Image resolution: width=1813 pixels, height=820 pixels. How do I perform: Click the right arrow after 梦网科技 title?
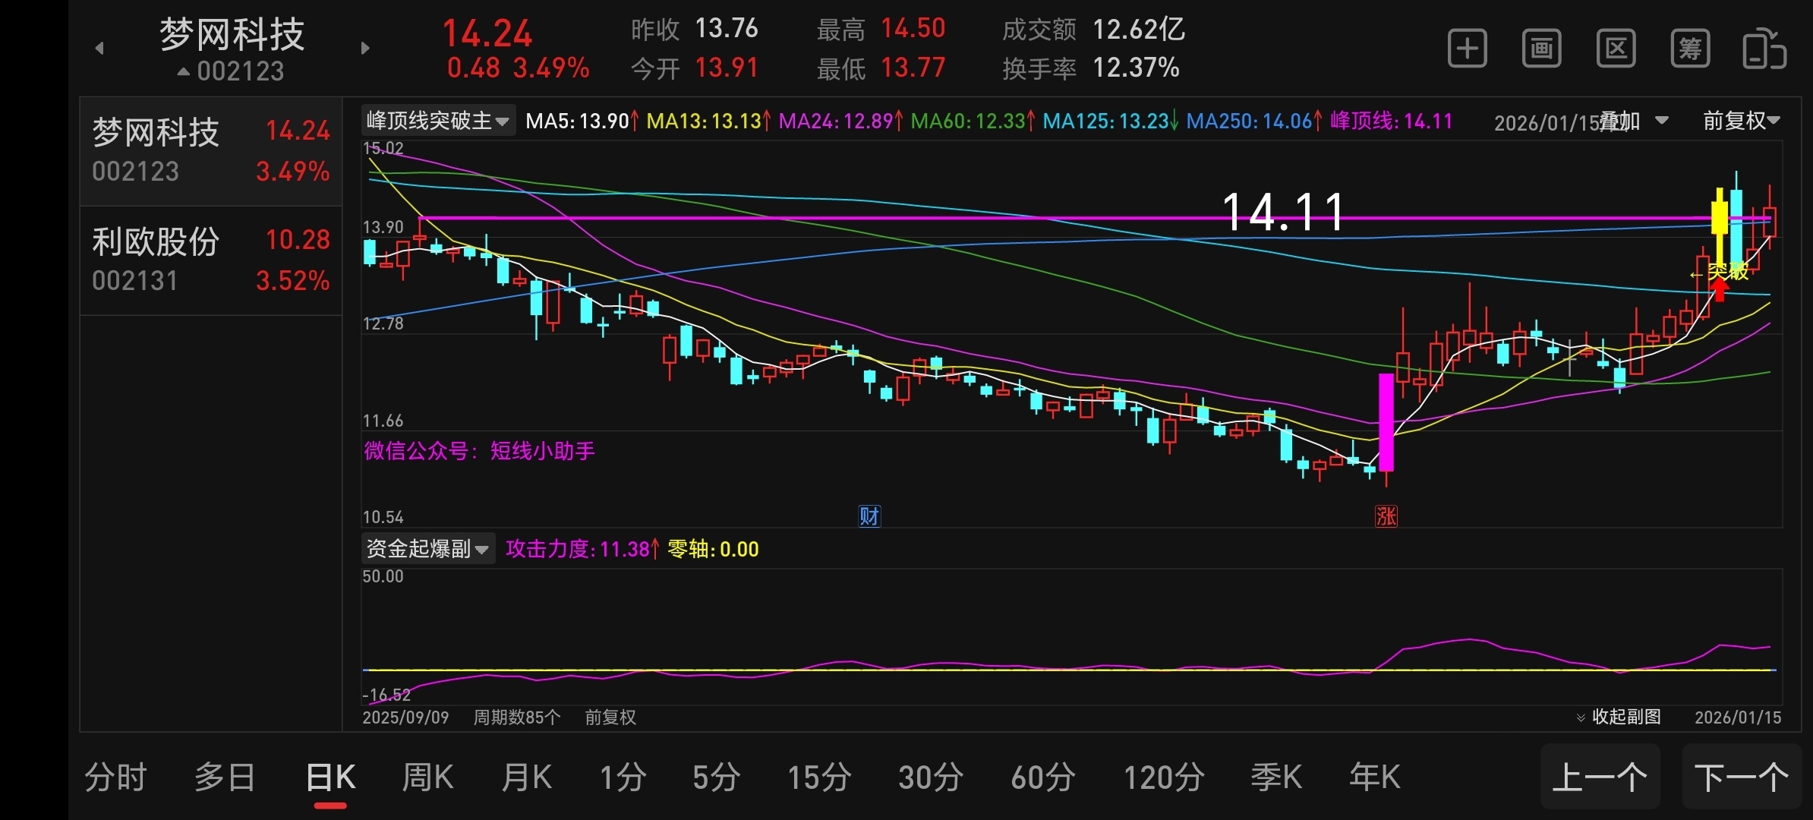[365, 49]
